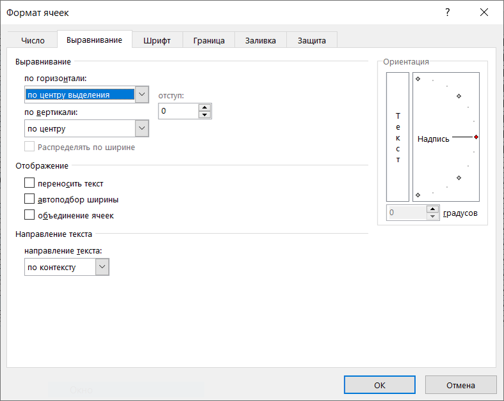Decrease градусов with down arrow

[x=432, y=216]
